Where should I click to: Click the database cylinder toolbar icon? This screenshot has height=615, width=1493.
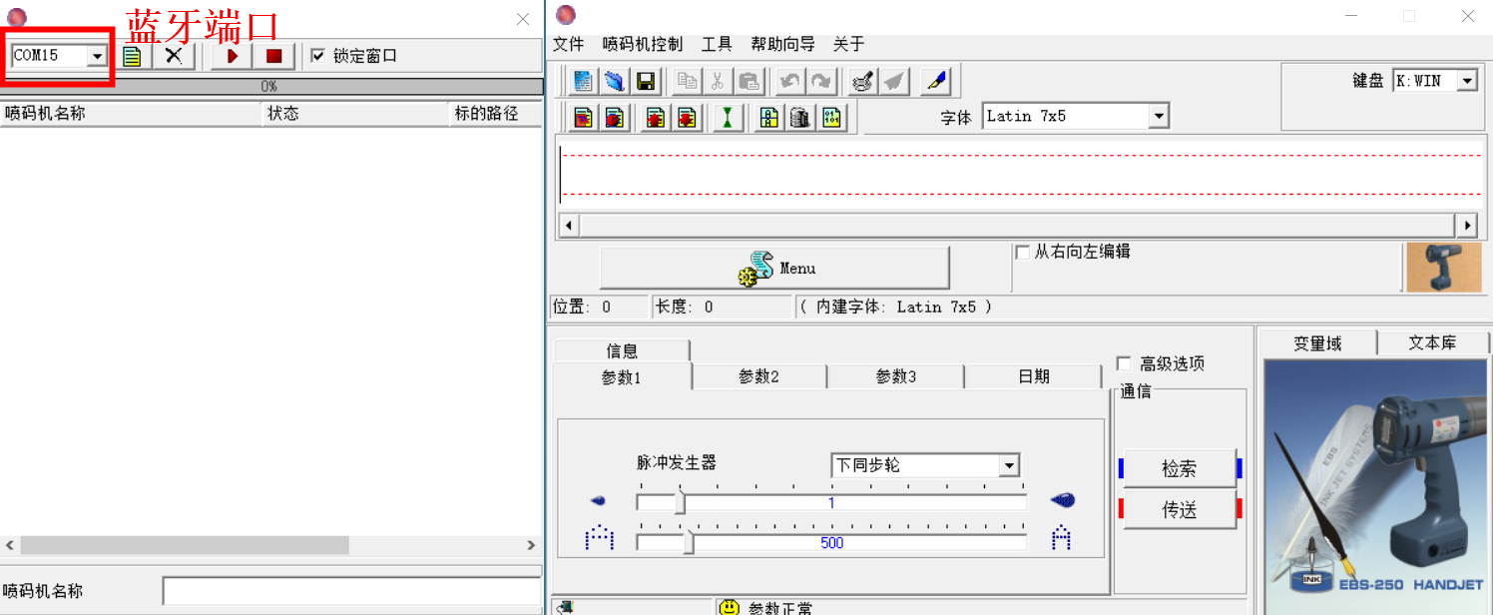[799, 118]
